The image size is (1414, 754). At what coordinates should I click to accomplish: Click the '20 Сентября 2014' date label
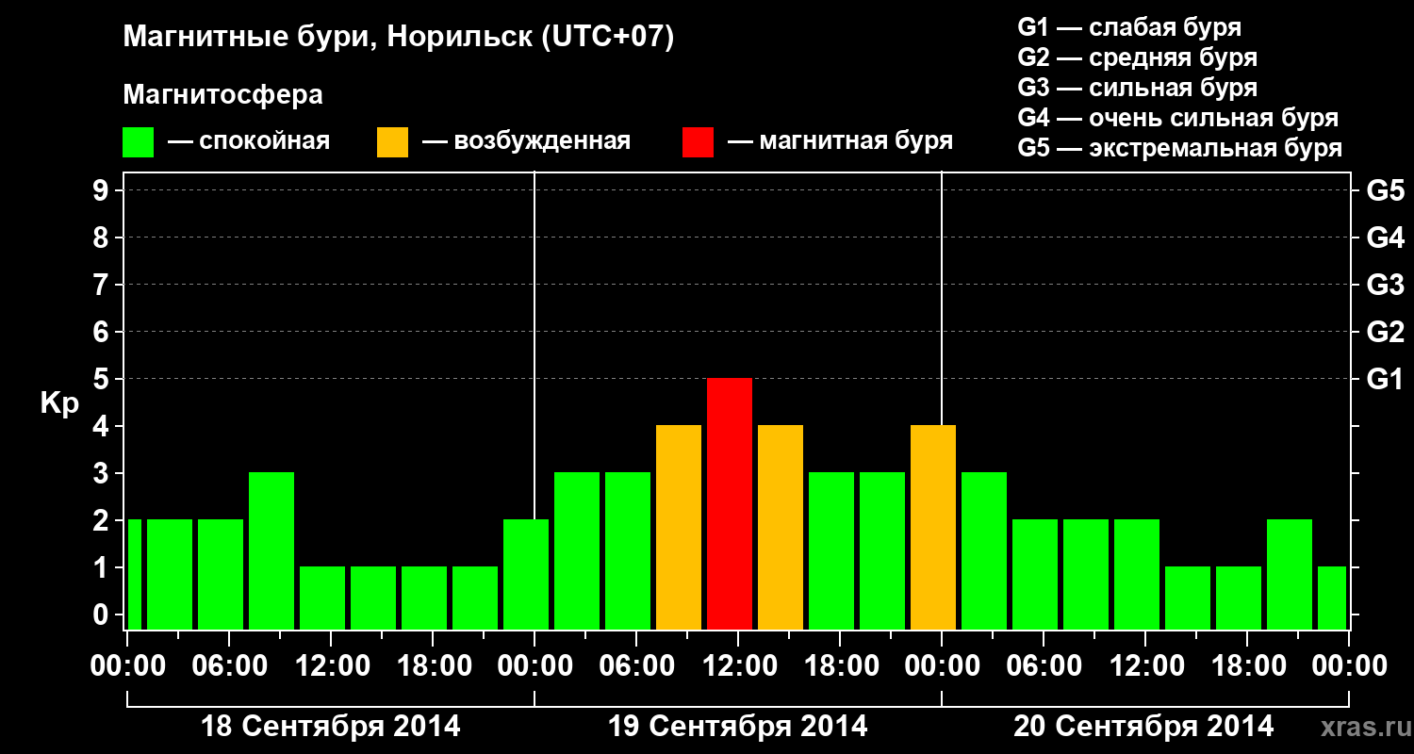click(x=1143, y=727)
